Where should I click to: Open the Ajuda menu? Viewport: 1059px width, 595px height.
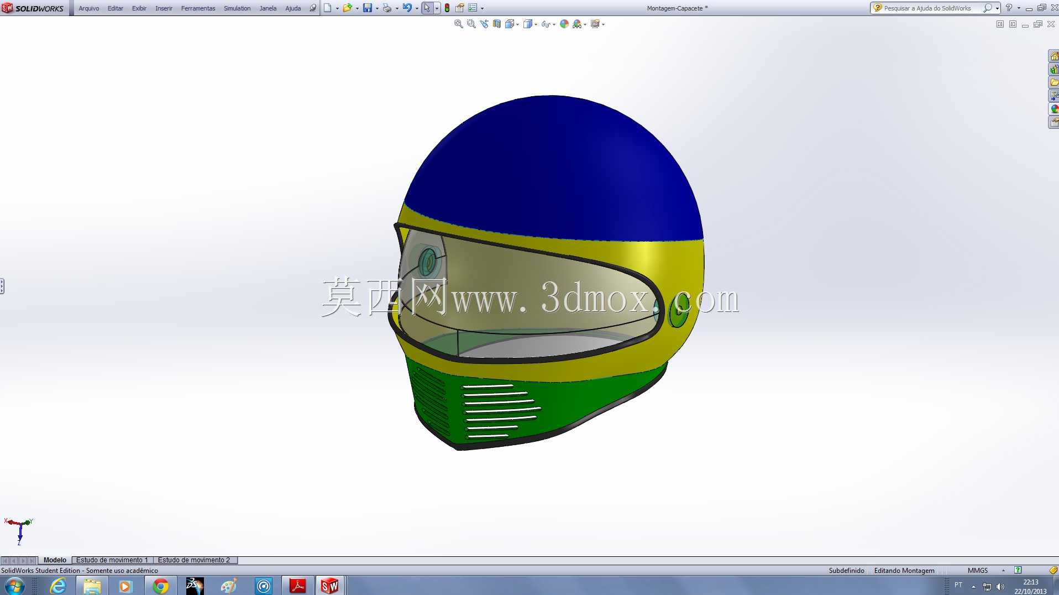pyautogui.click(x=293, y=8)
